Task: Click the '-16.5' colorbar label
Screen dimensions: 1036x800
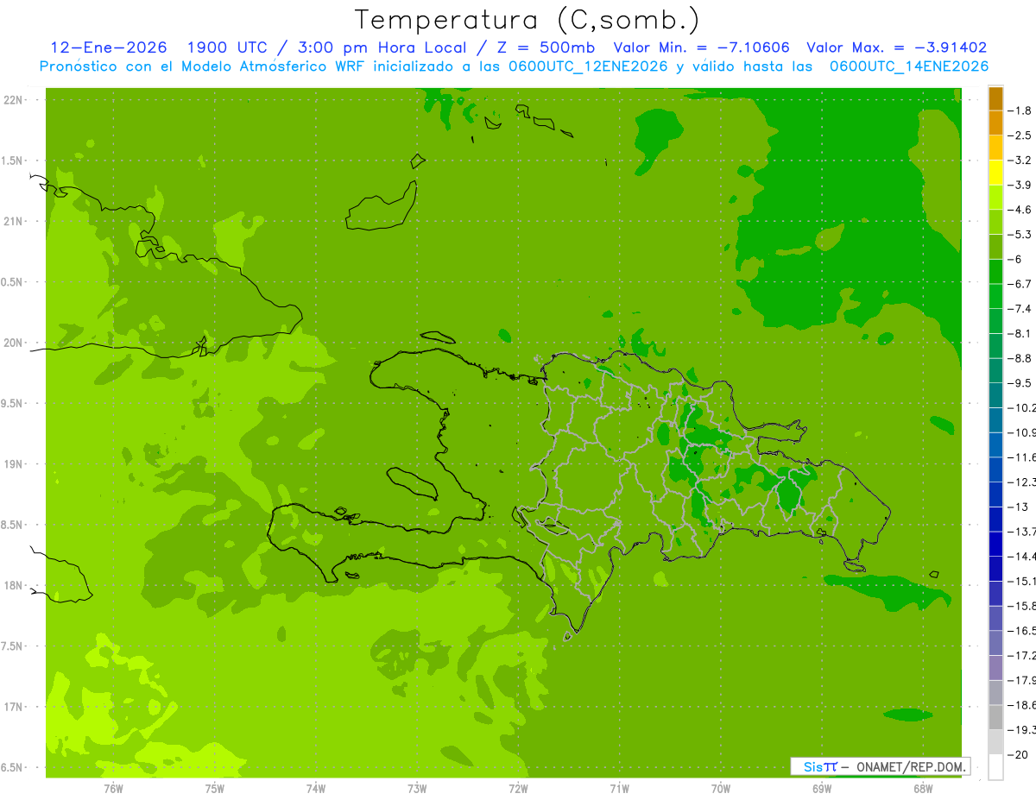Action: click(x=1022, y=631)
